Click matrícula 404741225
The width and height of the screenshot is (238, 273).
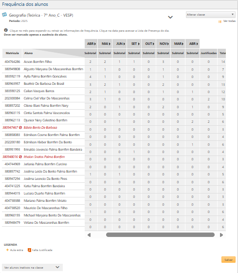point(12,186)
